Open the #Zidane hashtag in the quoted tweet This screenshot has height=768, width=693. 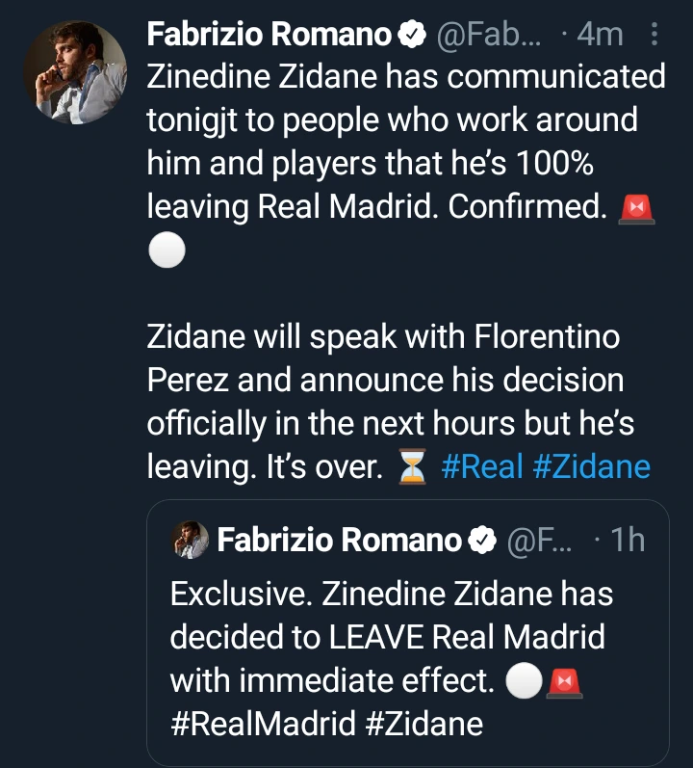423,723
